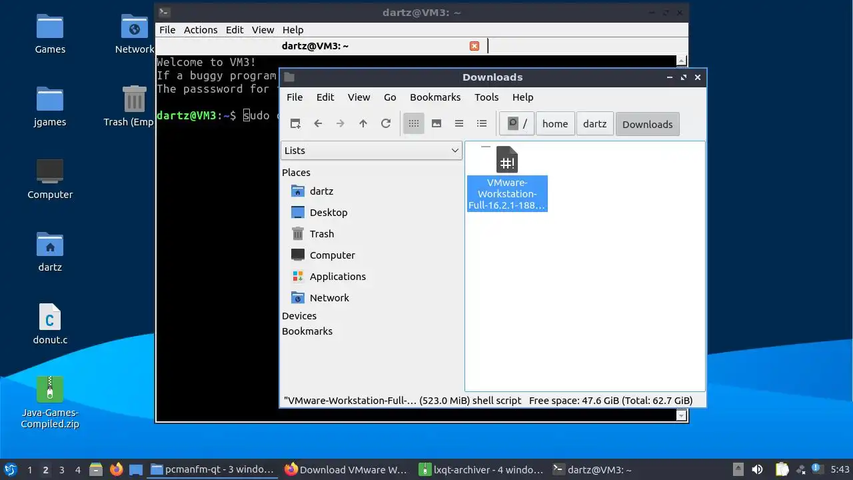Activate pcmanfm-qt taskbar entry
The image size is (853, 480).
(213, 469)
